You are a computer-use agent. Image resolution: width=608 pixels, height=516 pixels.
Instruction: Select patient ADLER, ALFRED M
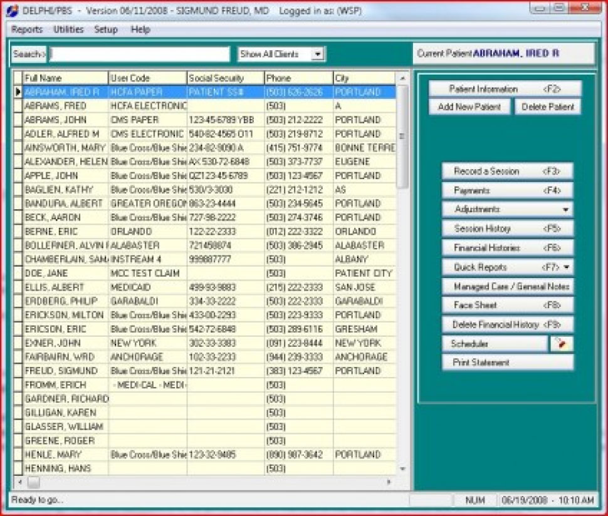click(66, 133)
